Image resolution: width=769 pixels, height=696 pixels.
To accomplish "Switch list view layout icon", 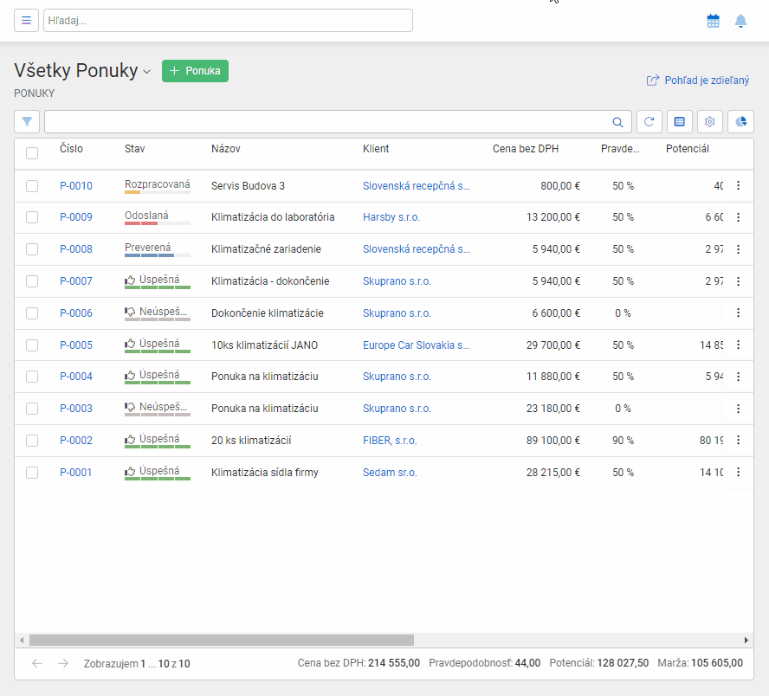I will click(680, 121).
